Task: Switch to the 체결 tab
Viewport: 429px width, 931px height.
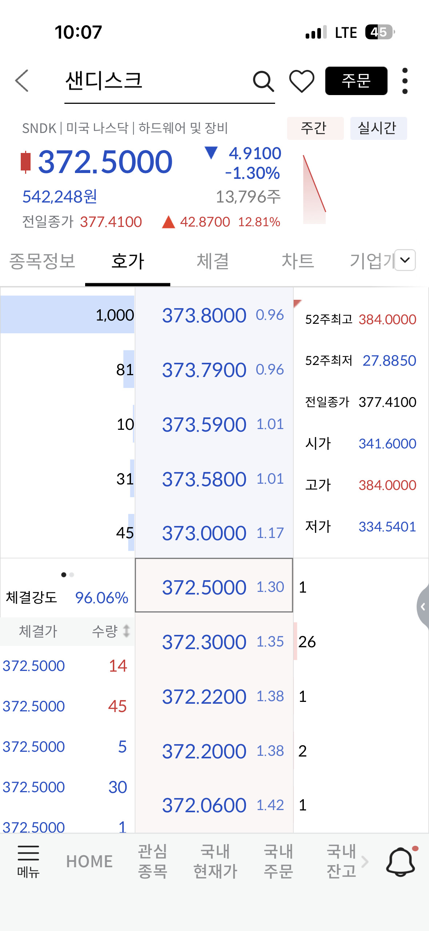Action: point(212,261)
